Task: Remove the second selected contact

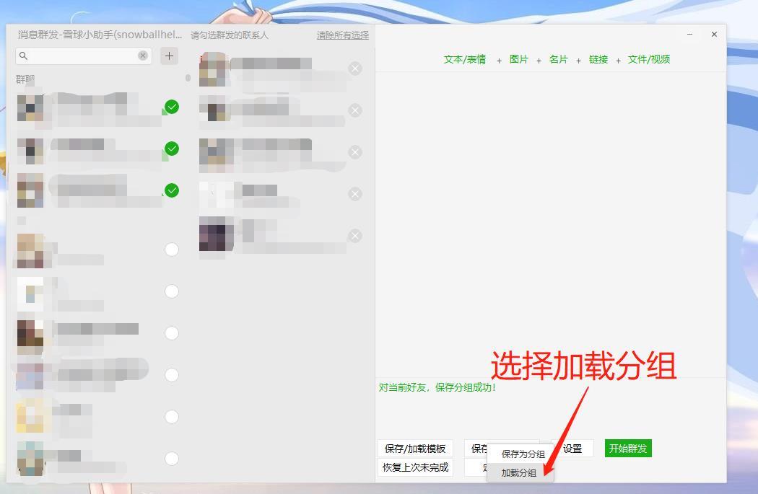Action: 355,110
